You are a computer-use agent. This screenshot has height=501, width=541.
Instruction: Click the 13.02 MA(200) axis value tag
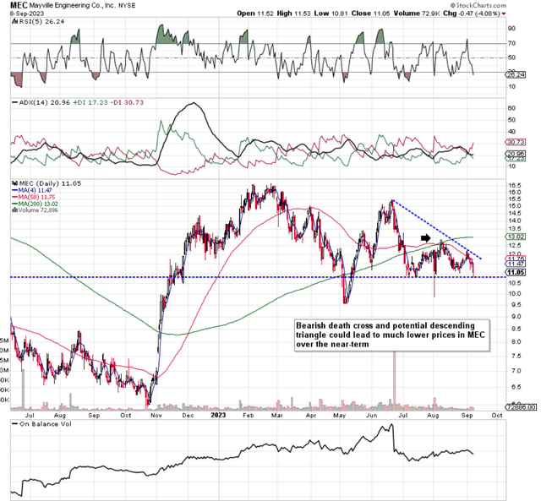pyautogui.click(x=516, y=237)
